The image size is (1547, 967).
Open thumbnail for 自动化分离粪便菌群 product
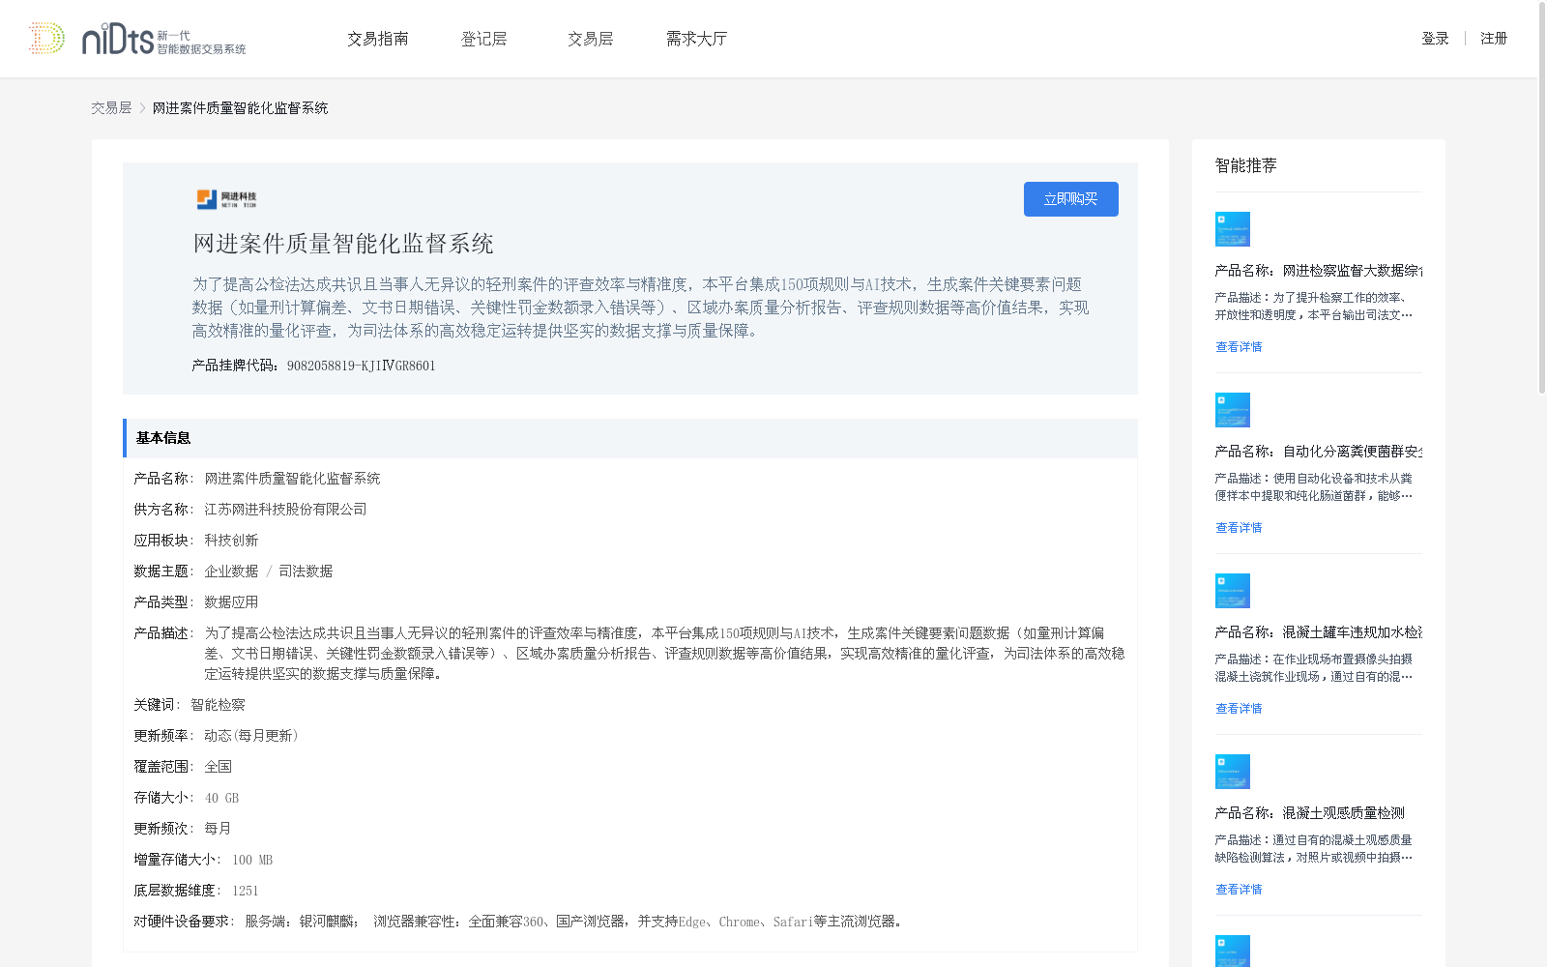pyautogui.click(x=1233, y=410)
